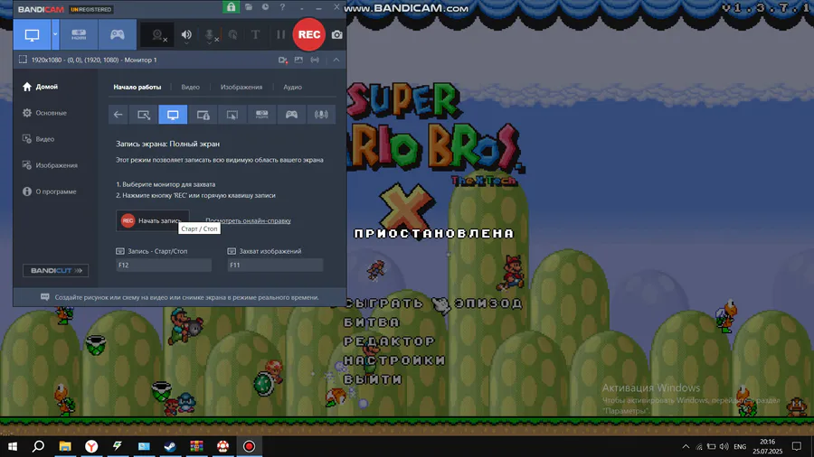
Task: Open the Windows Start menu
Action: point(13,446)
